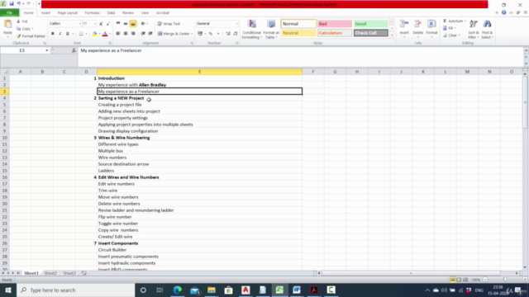Open Conditional Formatting menu
Image resolution: width=529 pixels, height=297 pixels.
(251, 30)
